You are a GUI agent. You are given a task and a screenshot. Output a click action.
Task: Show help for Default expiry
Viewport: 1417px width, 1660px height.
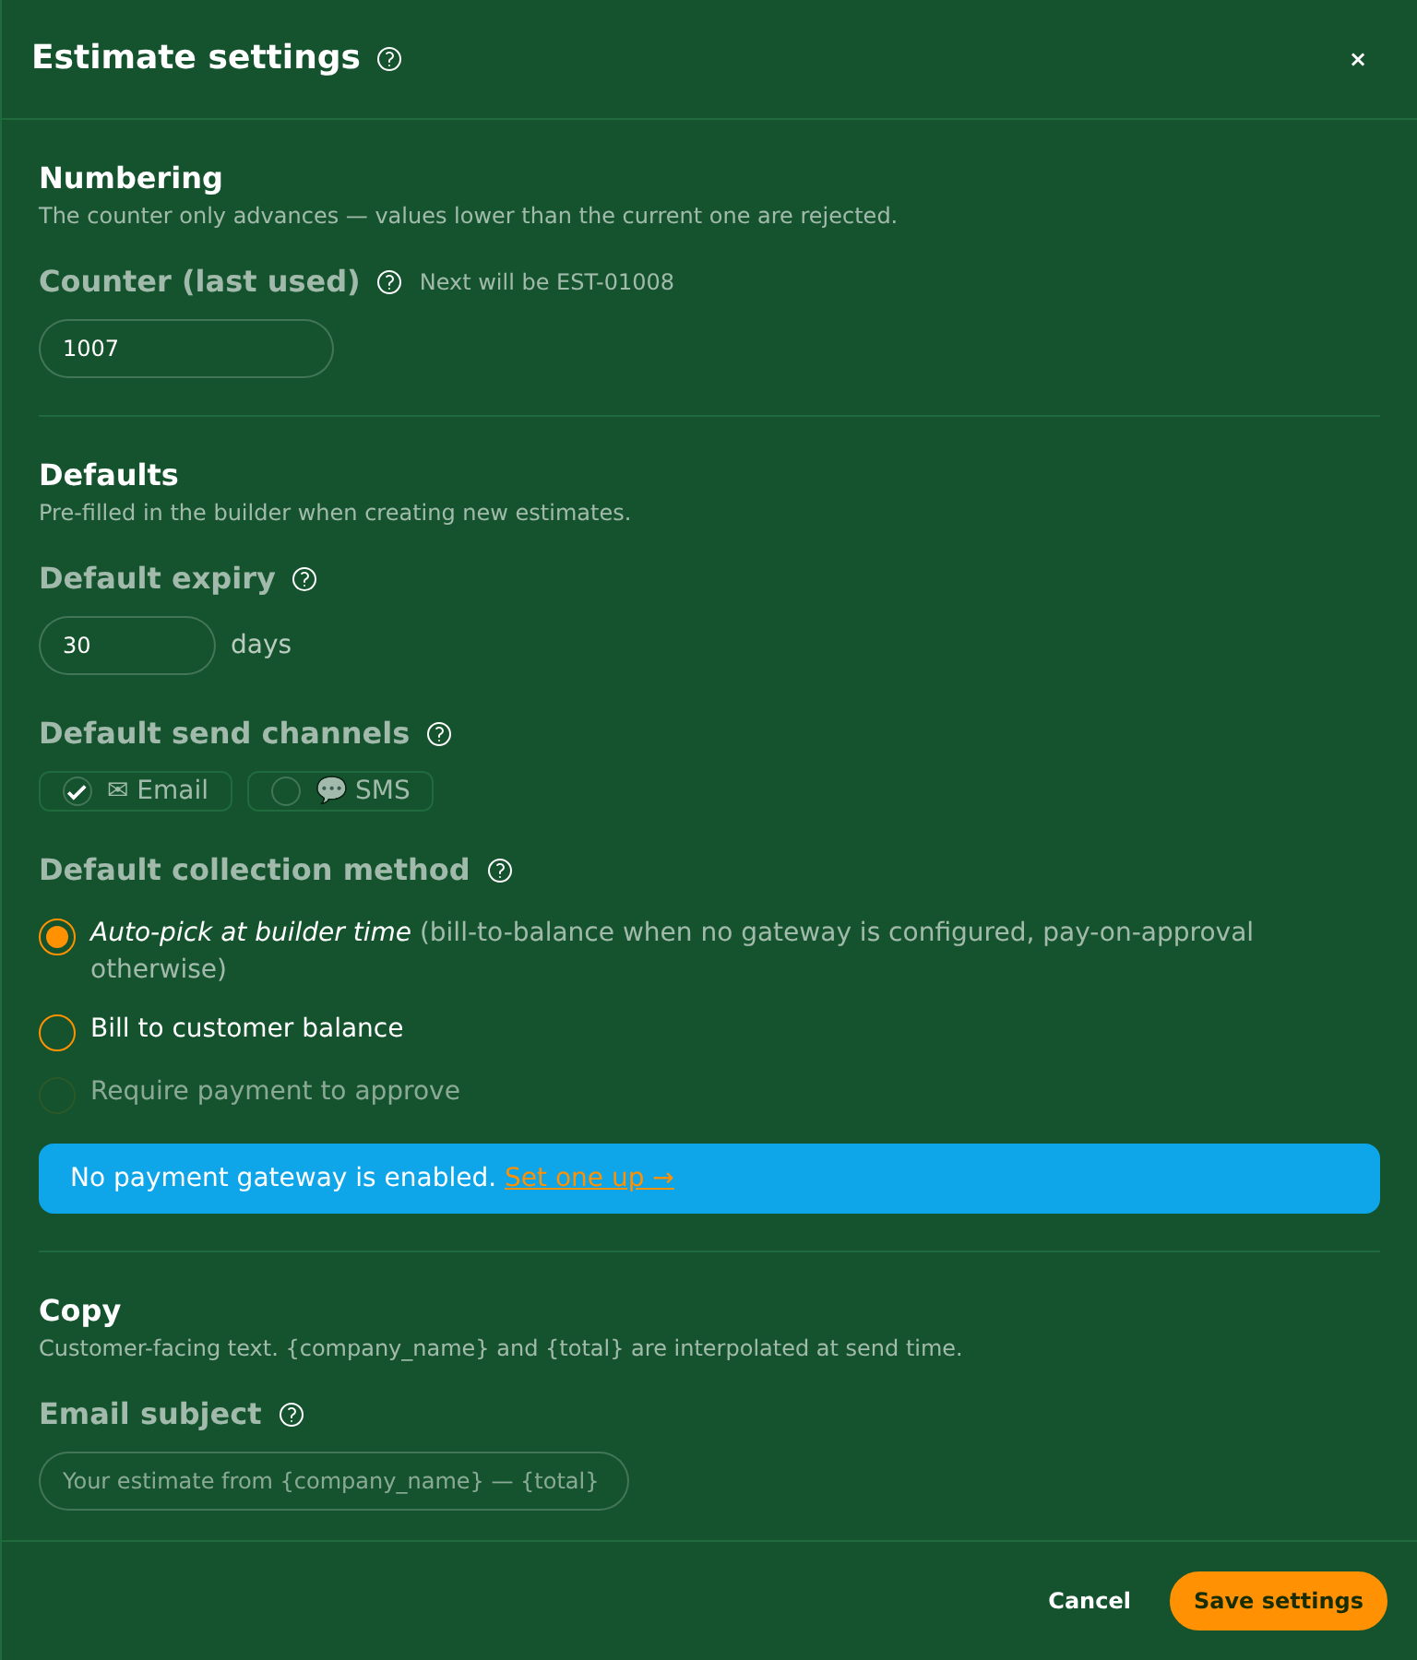point(304,579)
